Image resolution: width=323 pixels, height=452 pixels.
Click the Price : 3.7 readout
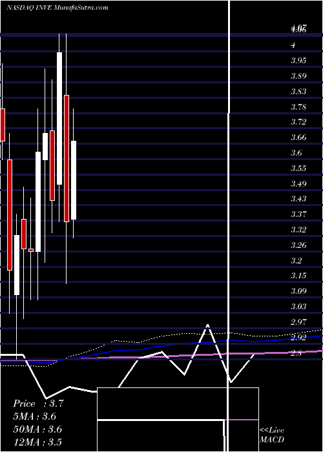37,404
